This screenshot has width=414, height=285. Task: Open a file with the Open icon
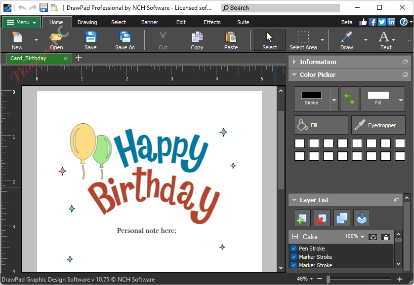(56, 40)
